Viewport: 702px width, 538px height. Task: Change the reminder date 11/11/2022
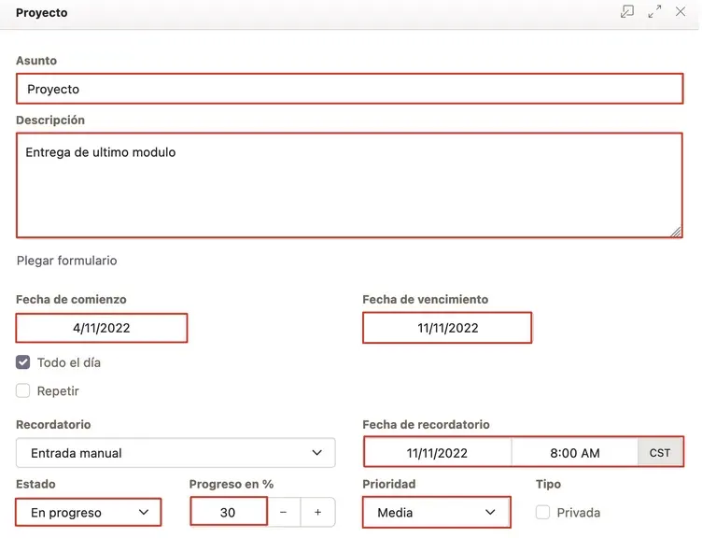coord(438,453)
